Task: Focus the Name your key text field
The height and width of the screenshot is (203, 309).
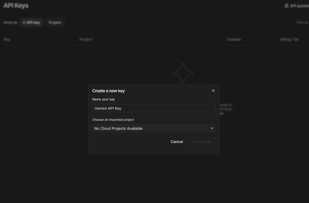Action: click(x=154, y=108)
